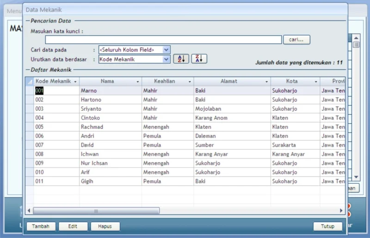The height and width of the screenshot is (238, 370).
Task: Open Nama column filter arrow
Action: pos(137,82)
